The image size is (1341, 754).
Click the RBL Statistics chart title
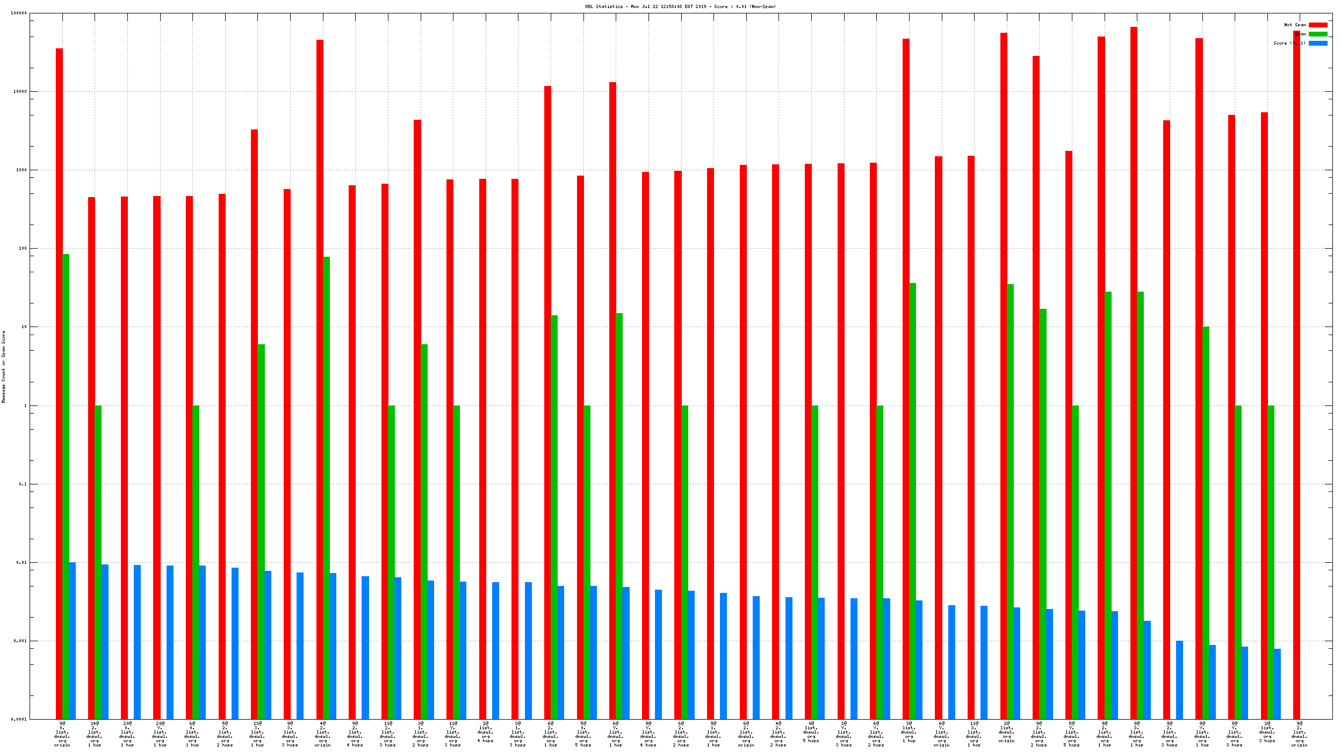[x=680, y=6]
